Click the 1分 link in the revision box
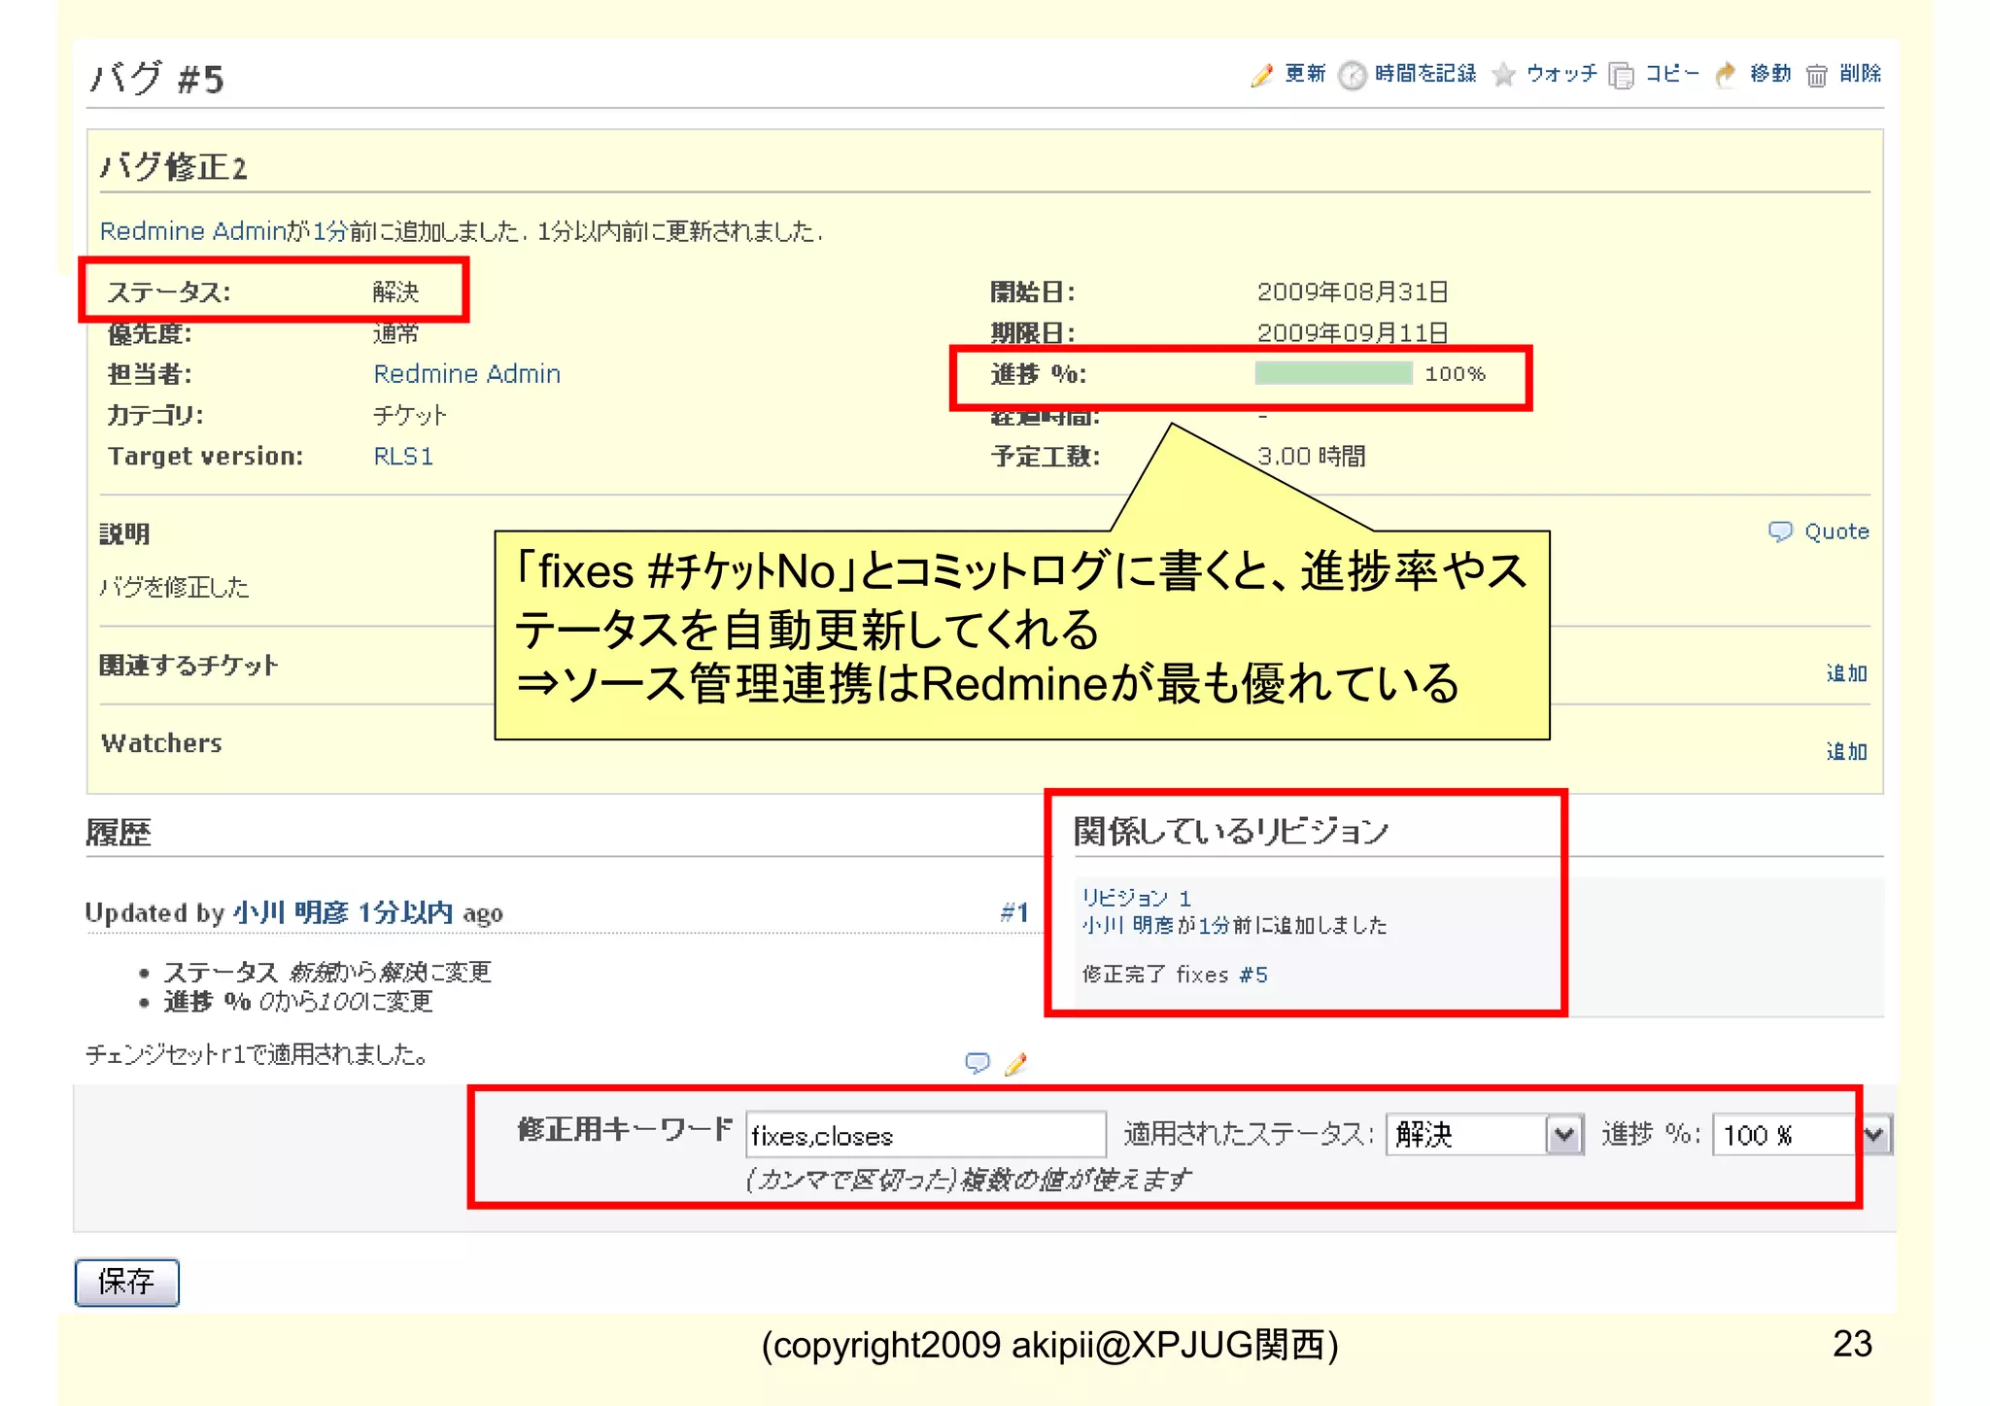This screenshot has width=1990, height=1406. click(x=1213, y=925)
